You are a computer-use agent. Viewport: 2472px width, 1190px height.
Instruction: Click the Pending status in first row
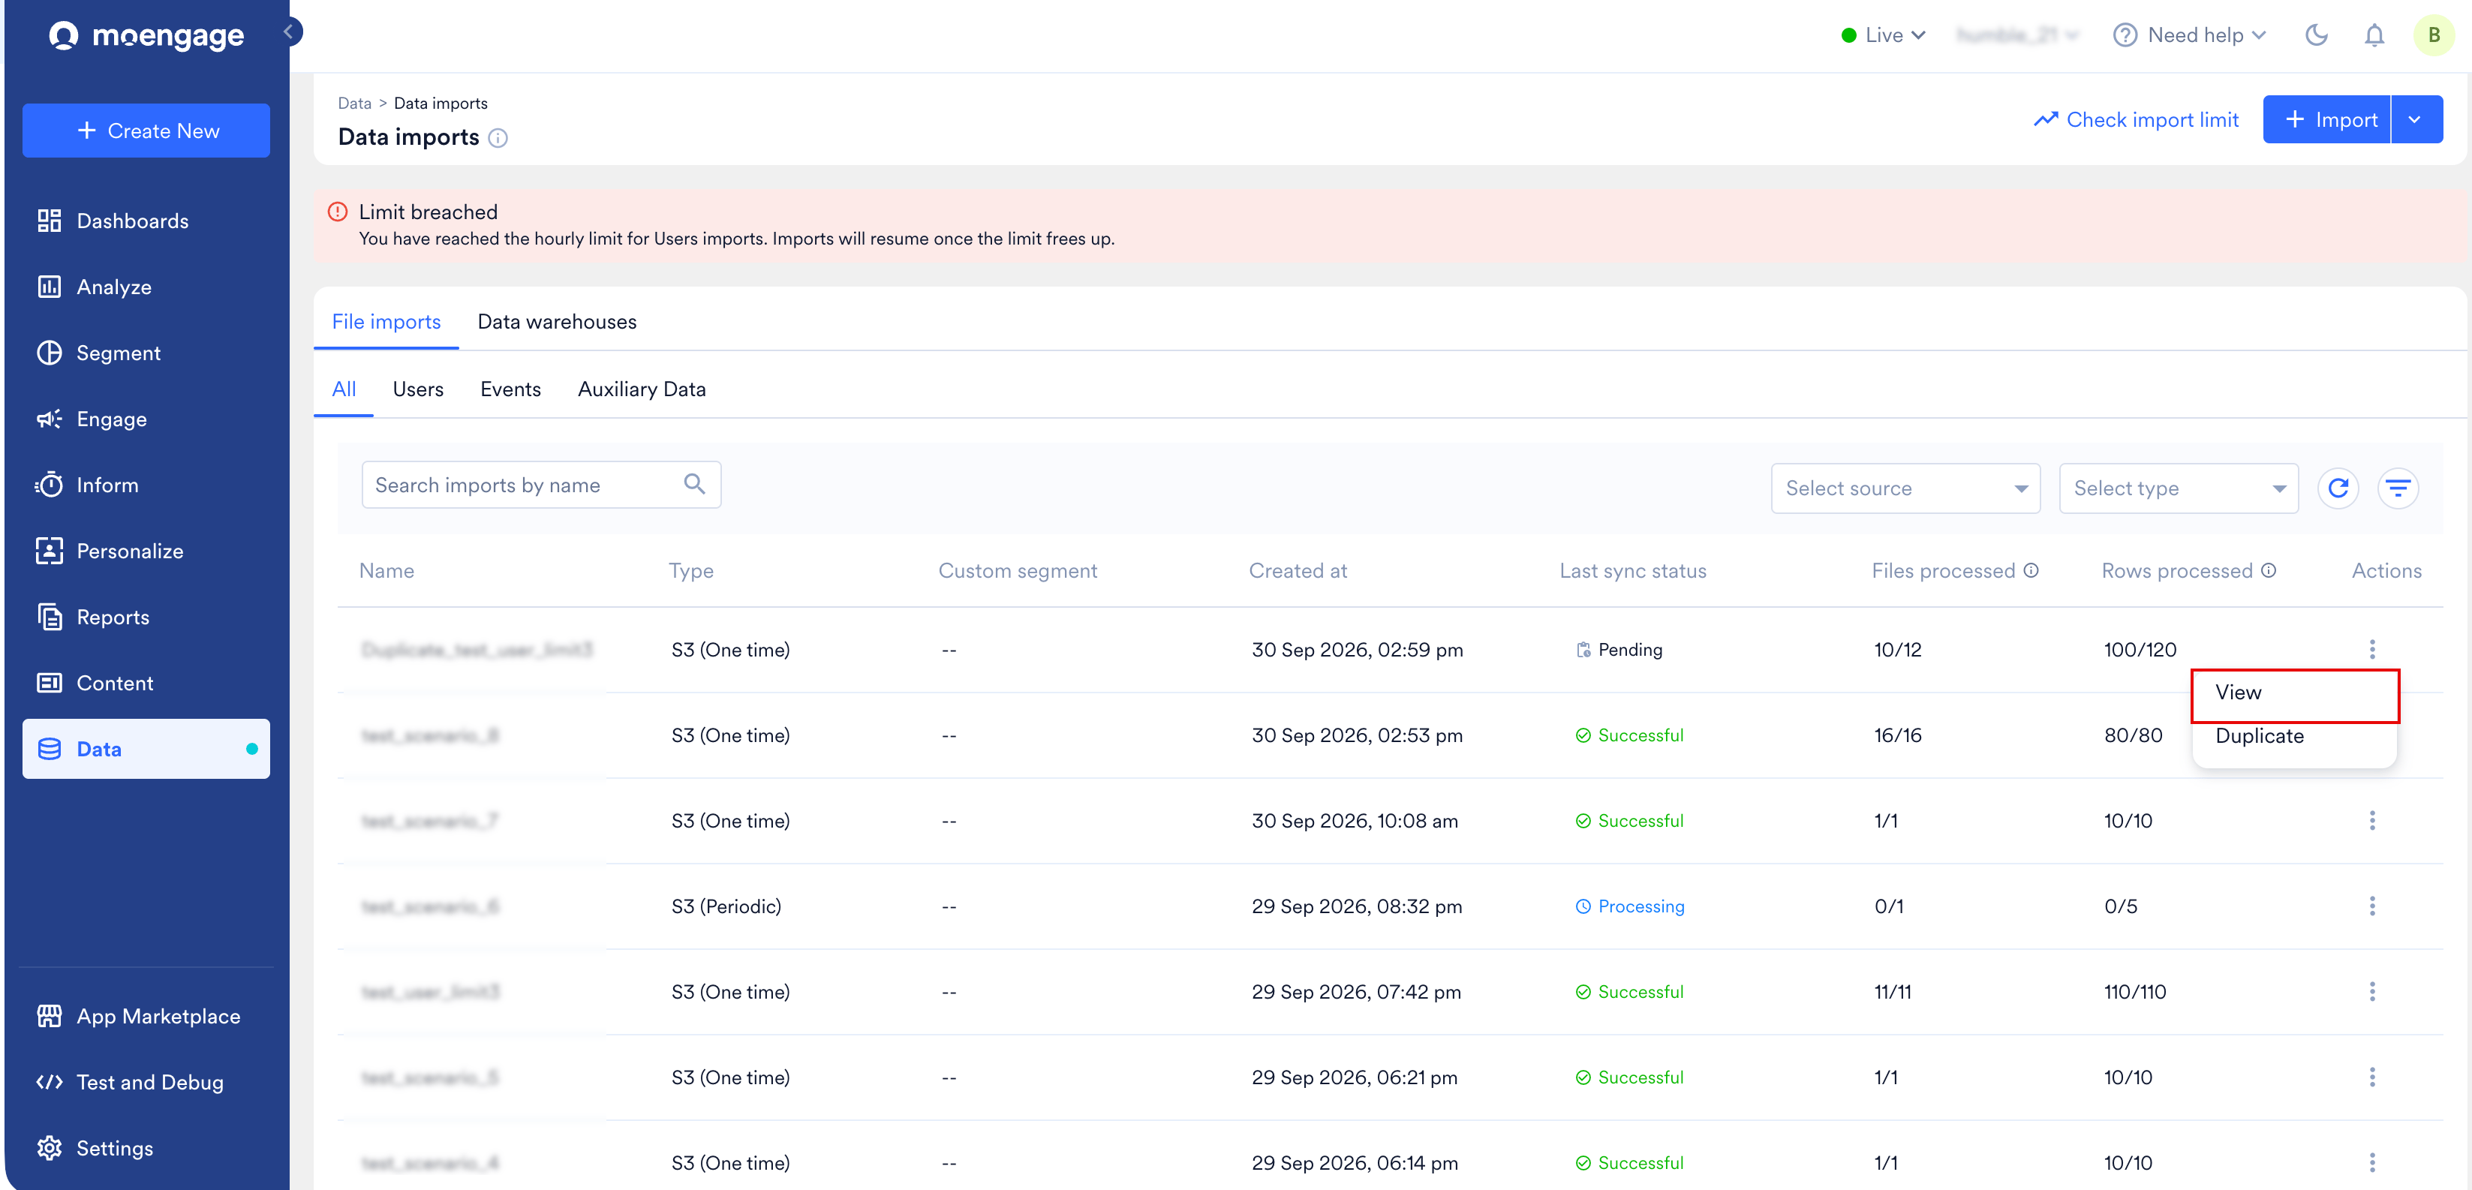1619,650
